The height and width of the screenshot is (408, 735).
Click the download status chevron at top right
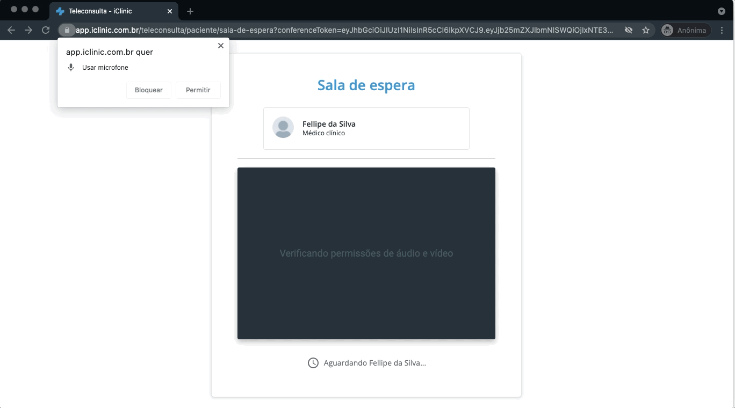pyautogui.click(x=721, y=11)
